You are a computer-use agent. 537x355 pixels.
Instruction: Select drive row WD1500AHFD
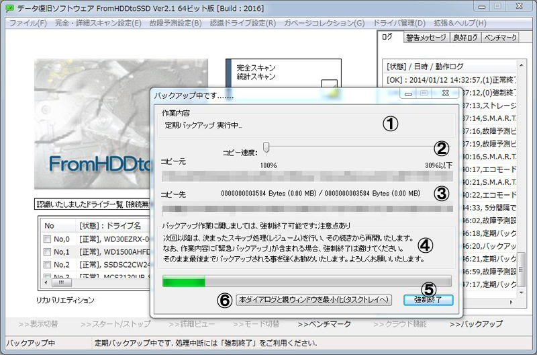95,251
